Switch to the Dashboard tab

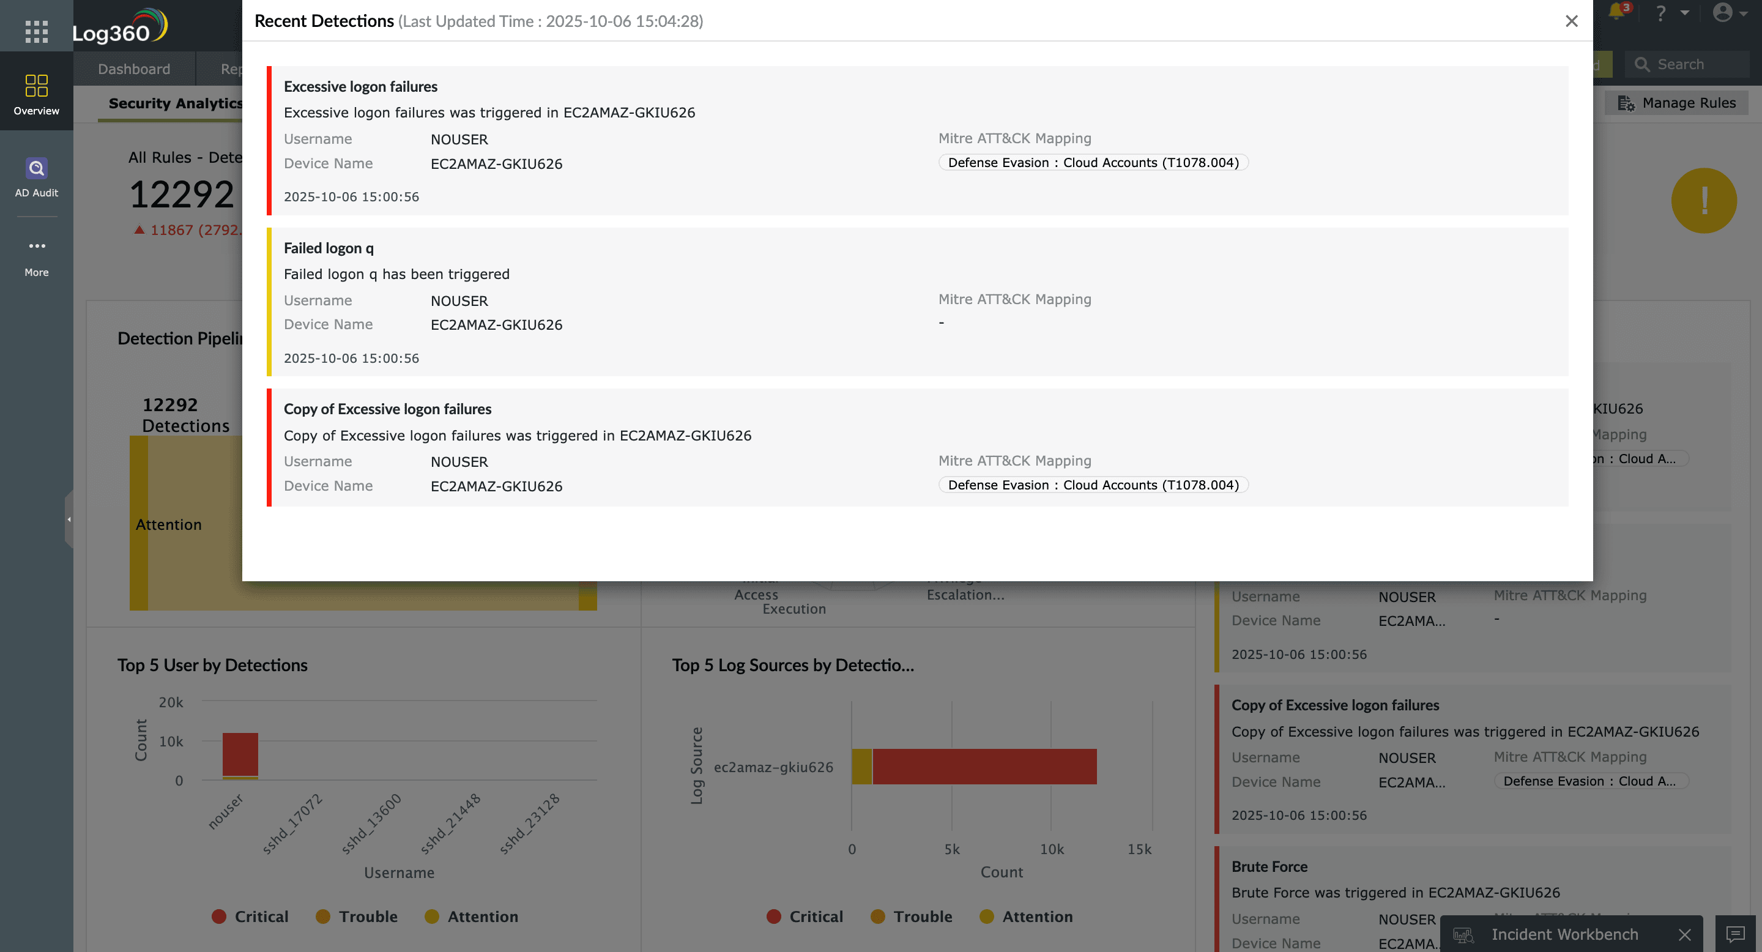tap(134, 69)
